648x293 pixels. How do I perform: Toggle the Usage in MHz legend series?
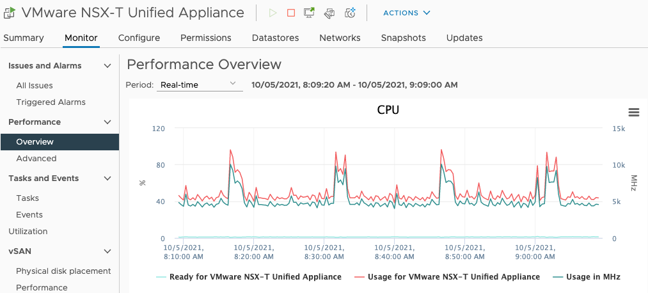tap(586, 276)
